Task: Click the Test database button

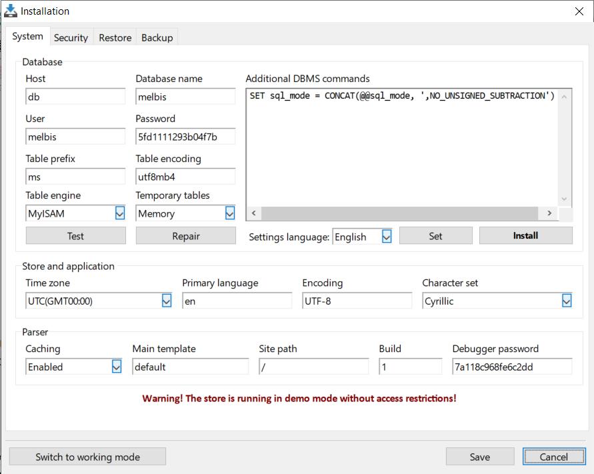Action: [x=76, y=236]
